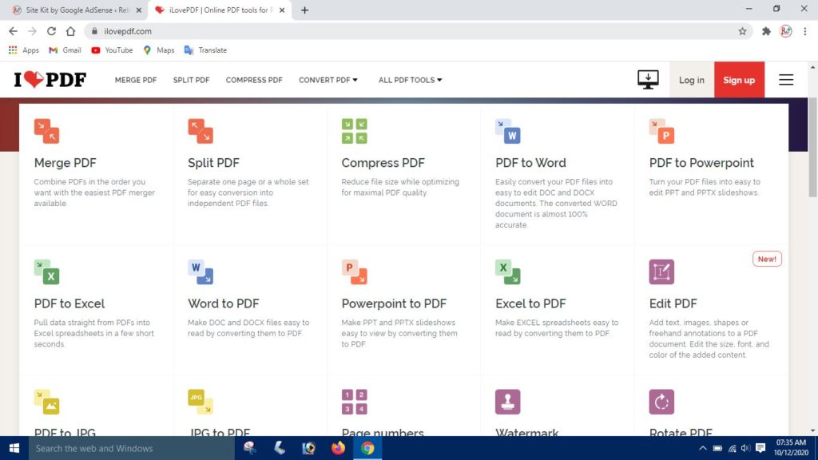818x460 pixels.
Task: Close the Site Kit browser tab
Action: pyautogui.click(x=139, y=10)
